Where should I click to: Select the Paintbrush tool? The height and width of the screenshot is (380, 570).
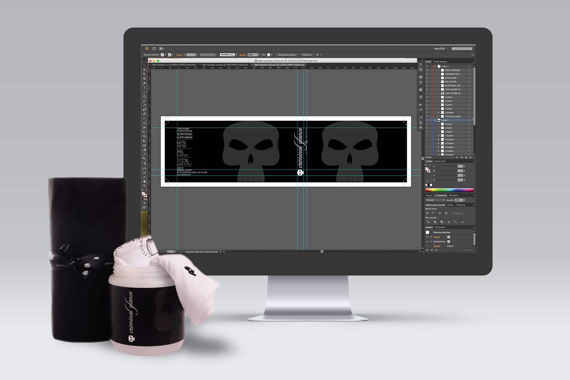tap(144, 101)
